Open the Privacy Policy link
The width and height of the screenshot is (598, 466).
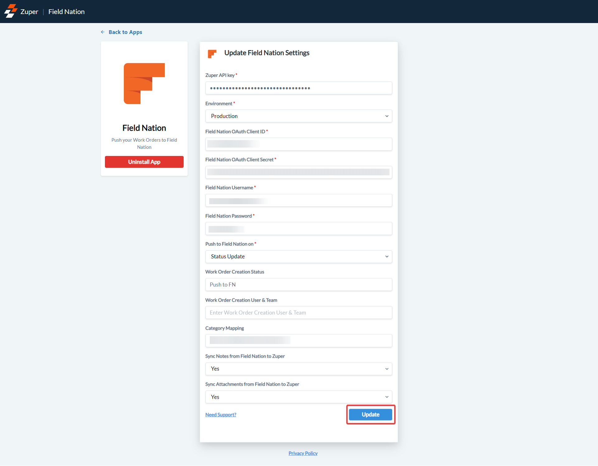pos(303,453)
